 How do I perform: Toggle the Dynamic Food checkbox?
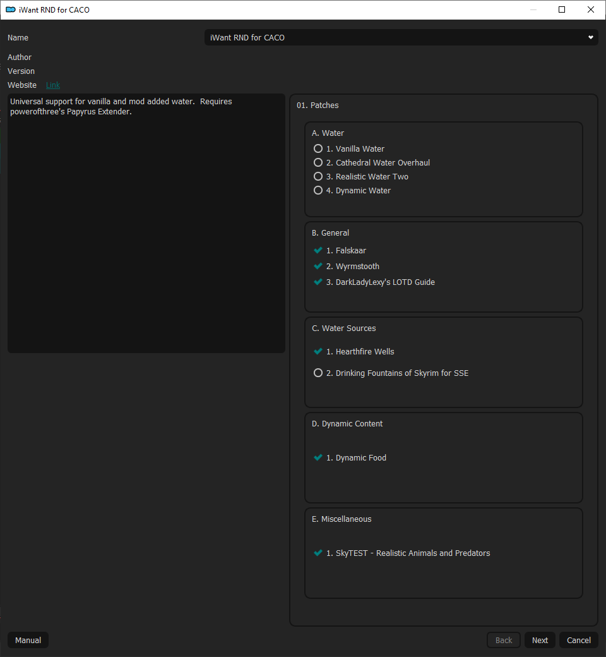318,457
